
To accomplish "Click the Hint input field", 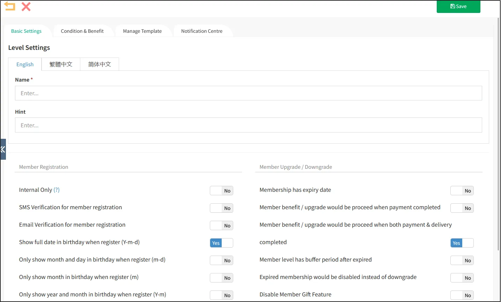I will tap(248, 125).
